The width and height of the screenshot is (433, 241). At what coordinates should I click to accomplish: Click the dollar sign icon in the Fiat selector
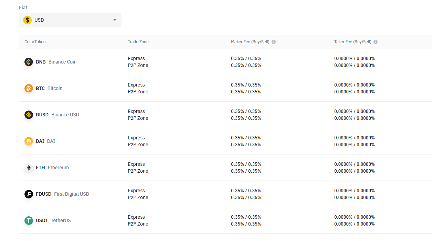pos(27,20)
